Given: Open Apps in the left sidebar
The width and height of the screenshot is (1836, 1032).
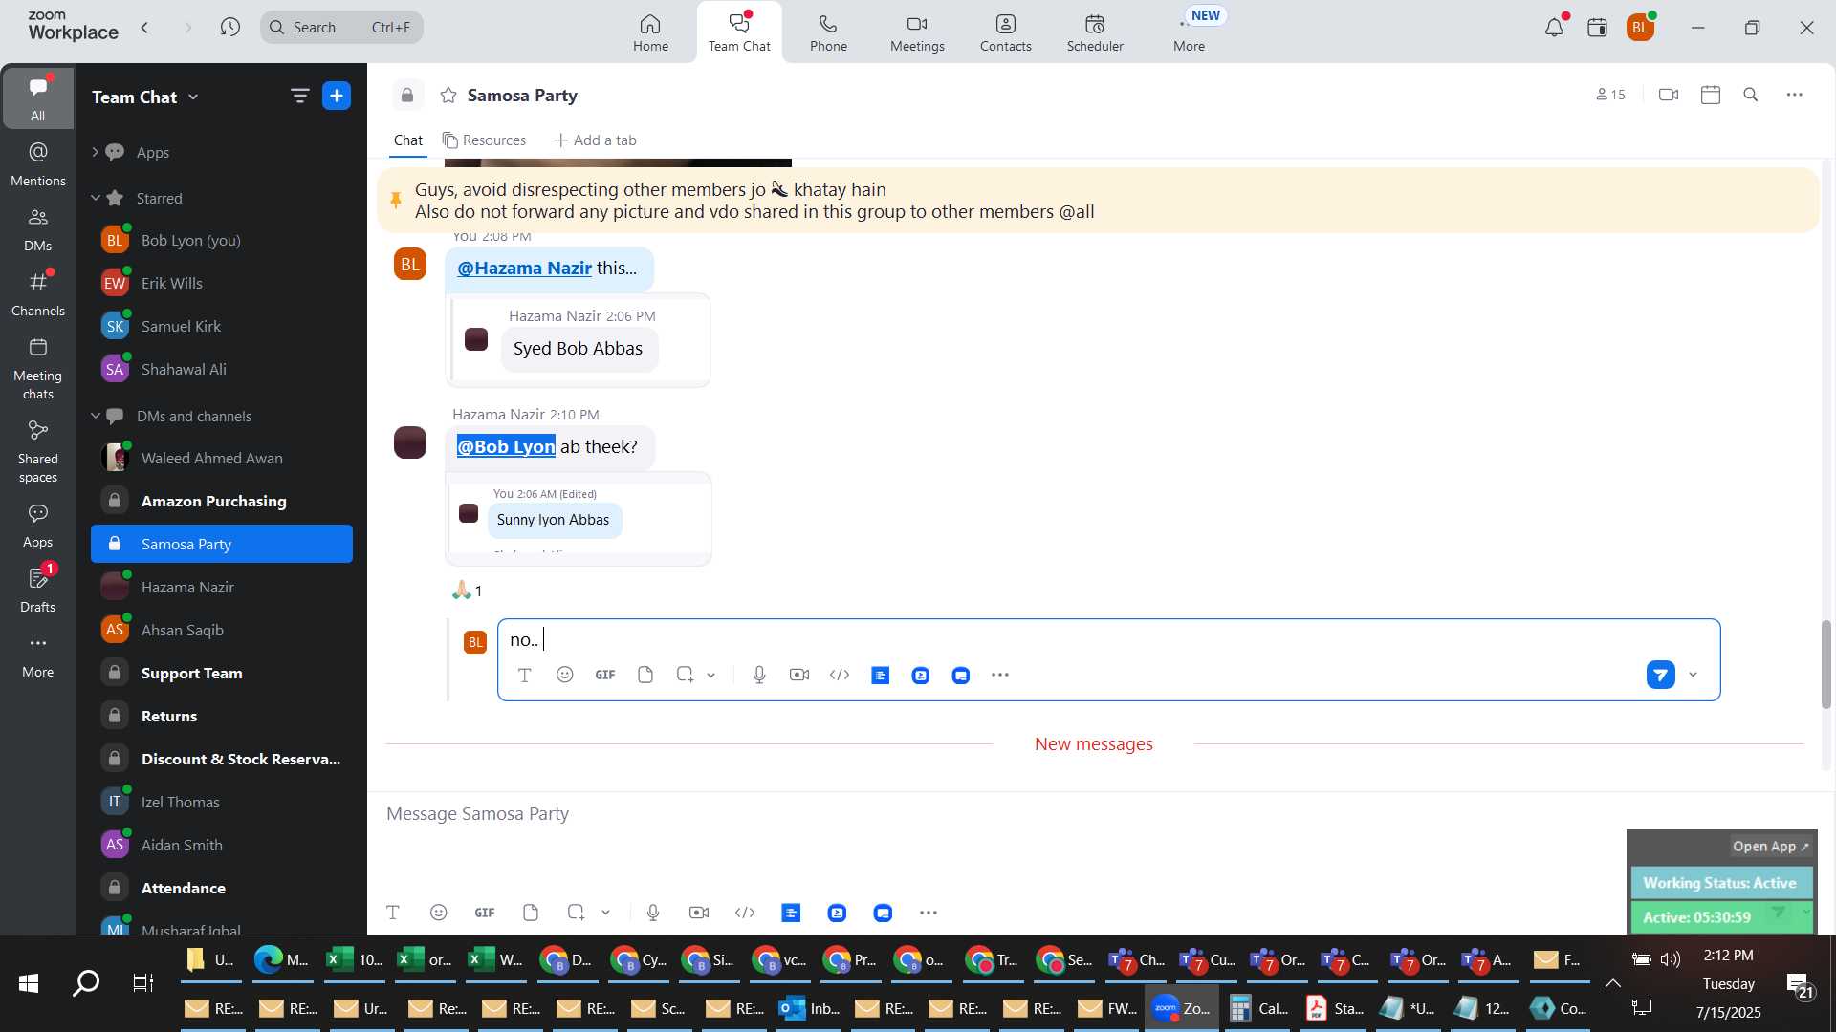Looking at the screenshot, I should point(38,526).
